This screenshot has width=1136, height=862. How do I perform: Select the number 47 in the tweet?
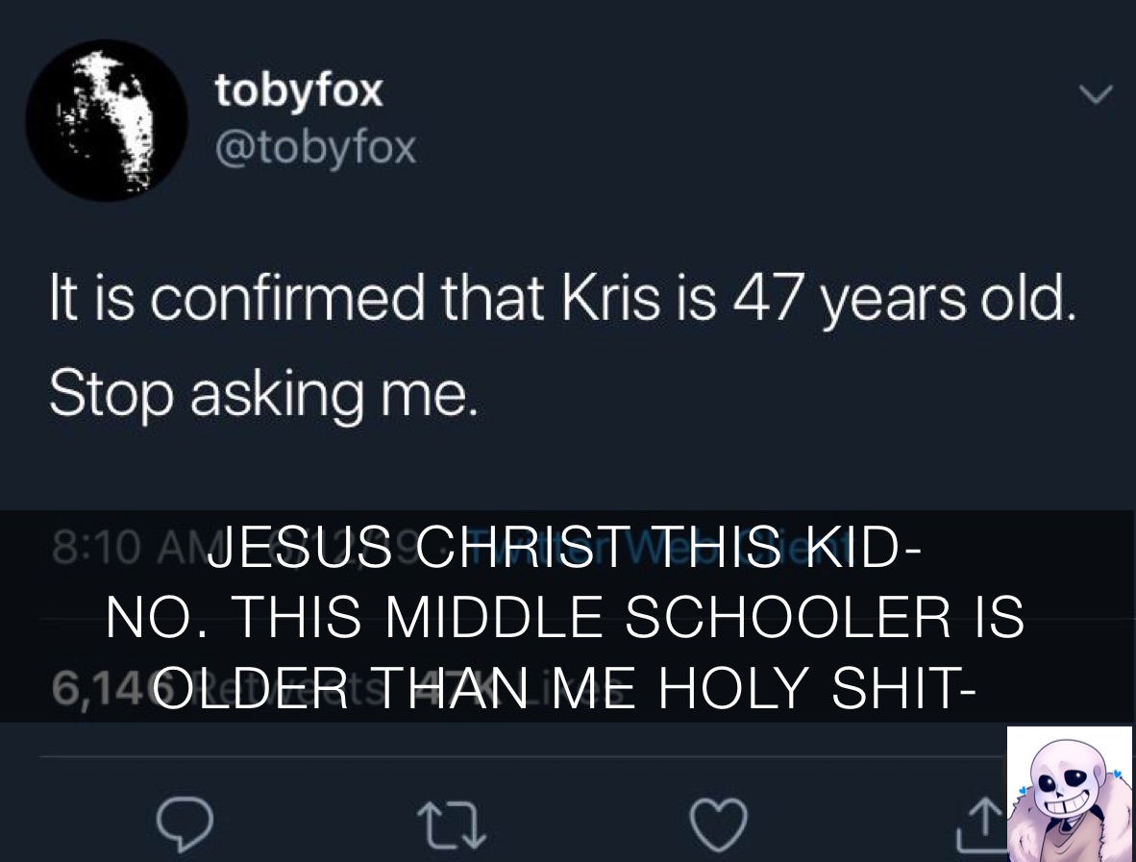772,302
